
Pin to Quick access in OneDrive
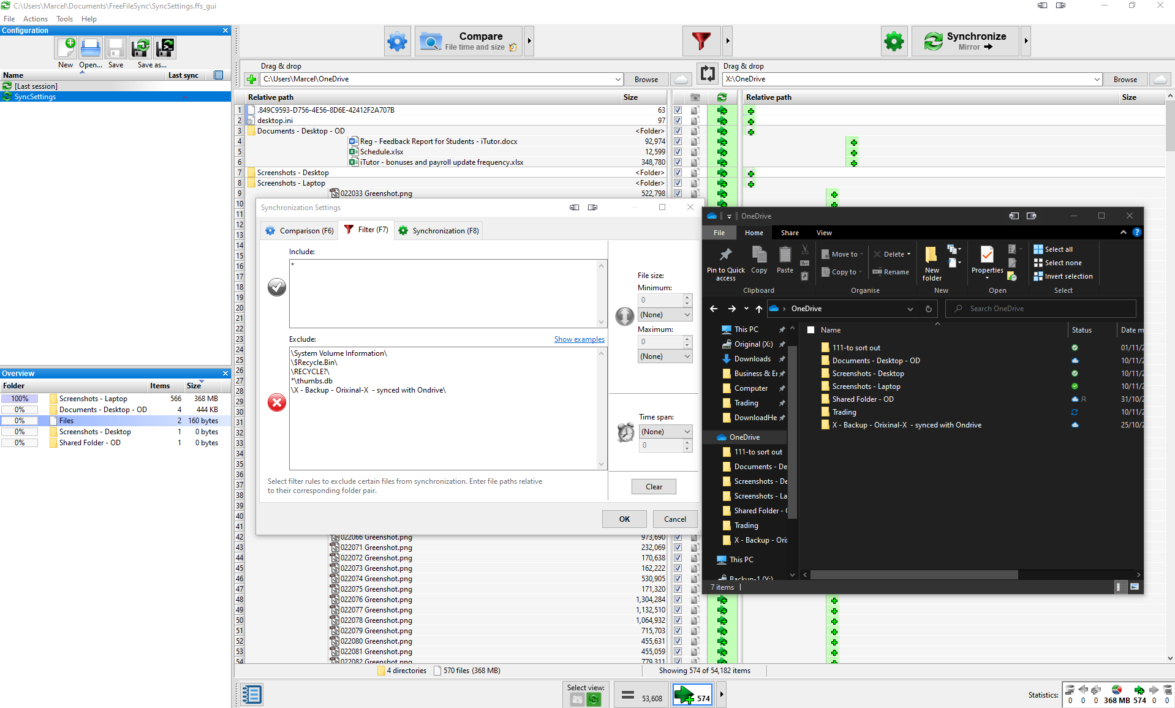pyautogui.click(x=726, y=263)
